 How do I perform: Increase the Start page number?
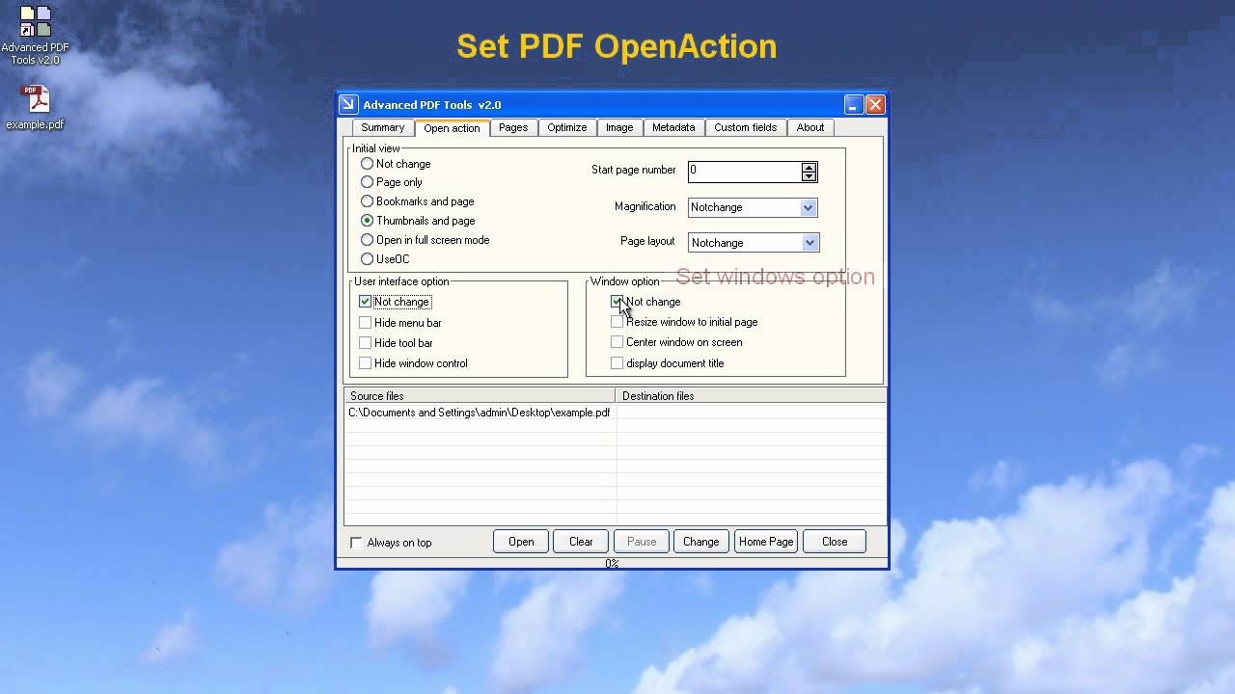(809, 167)
